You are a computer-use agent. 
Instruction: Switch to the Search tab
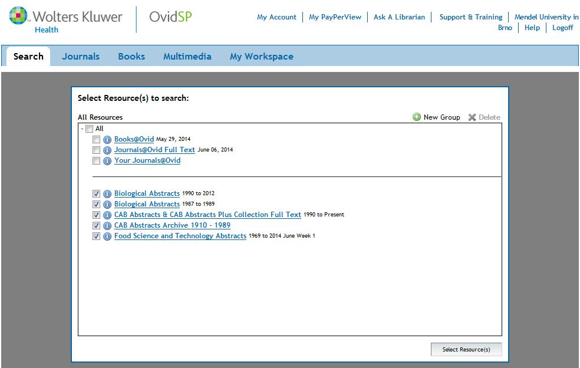coord(28,56)
